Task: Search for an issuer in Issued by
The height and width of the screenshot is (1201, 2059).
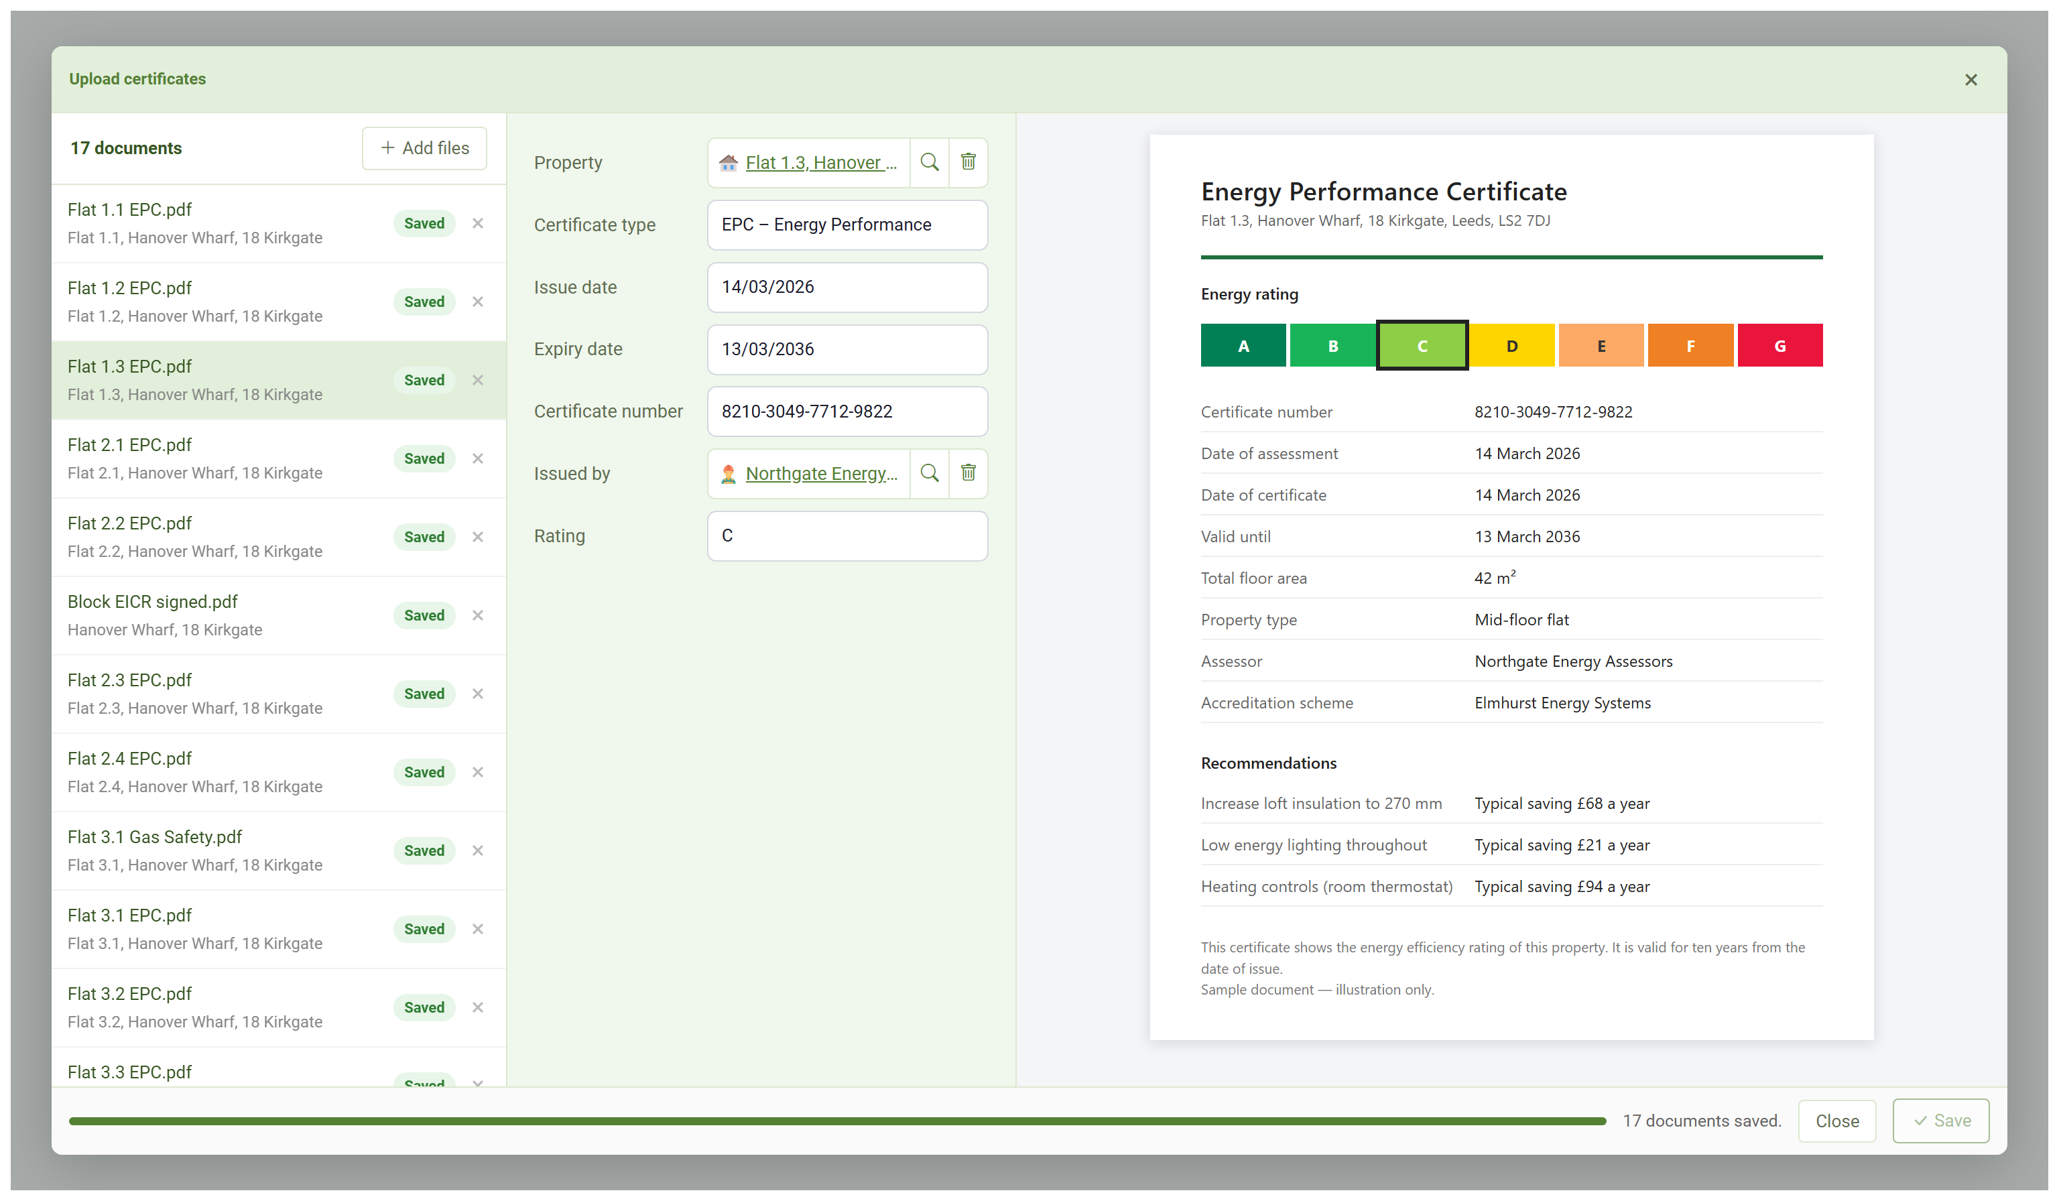Action: point(929,473)
